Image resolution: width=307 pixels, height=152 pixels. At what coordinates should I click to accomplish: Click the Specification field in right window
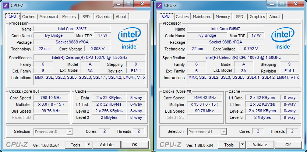[x=243, y=57]
